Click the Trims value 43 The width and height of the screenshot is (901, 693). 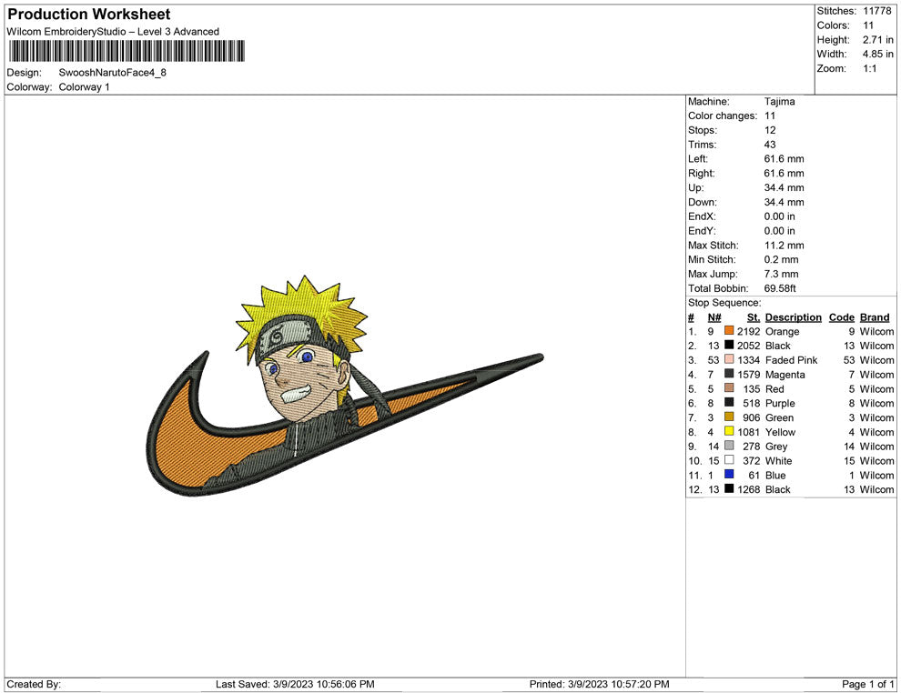point(770,145)
